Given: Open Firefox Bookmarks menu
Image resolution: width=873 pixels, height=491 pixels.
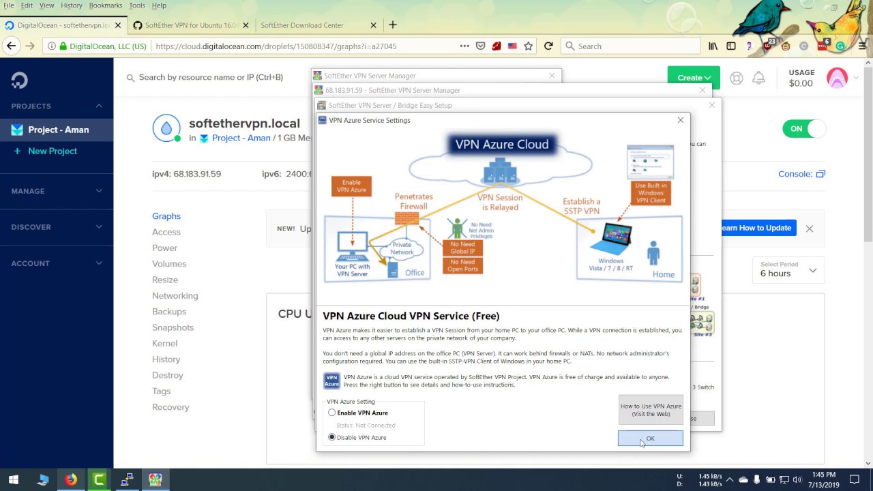Looking at the screenshot, I should coord(106,5).
